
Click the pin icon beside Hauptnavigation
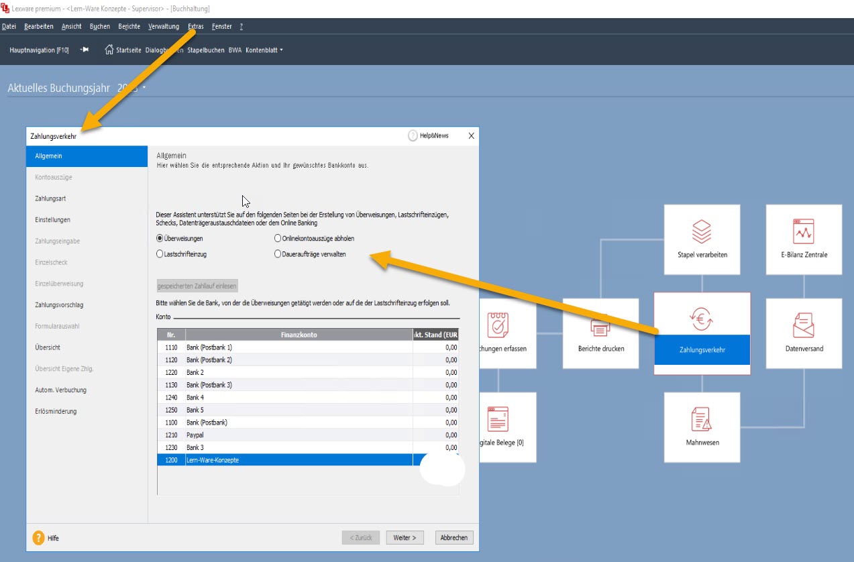[85, 50]
